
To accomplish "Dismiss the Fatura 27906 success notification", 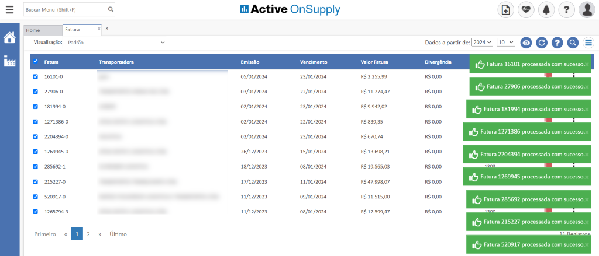I will (587, 87).
